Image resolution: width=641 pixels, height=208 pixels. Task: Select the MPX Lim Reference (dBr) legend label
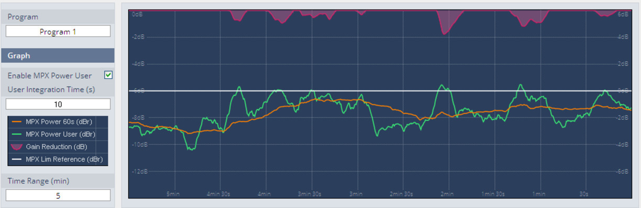64,159
